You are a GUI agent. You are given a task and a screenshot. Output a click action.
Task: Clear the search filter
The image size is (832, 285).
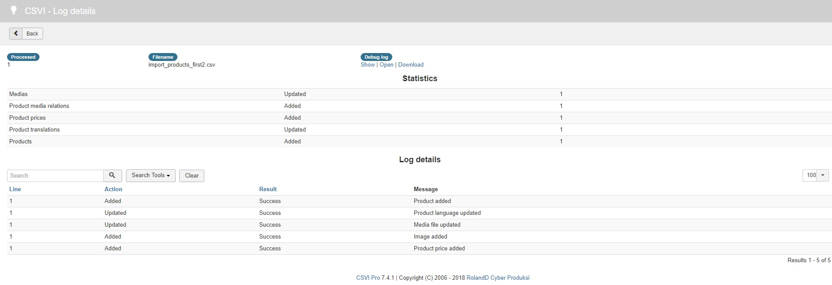[x=192, y=175]
